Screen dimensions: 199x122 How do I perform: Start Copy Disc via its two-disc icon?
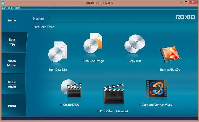(x=135, y=44)
